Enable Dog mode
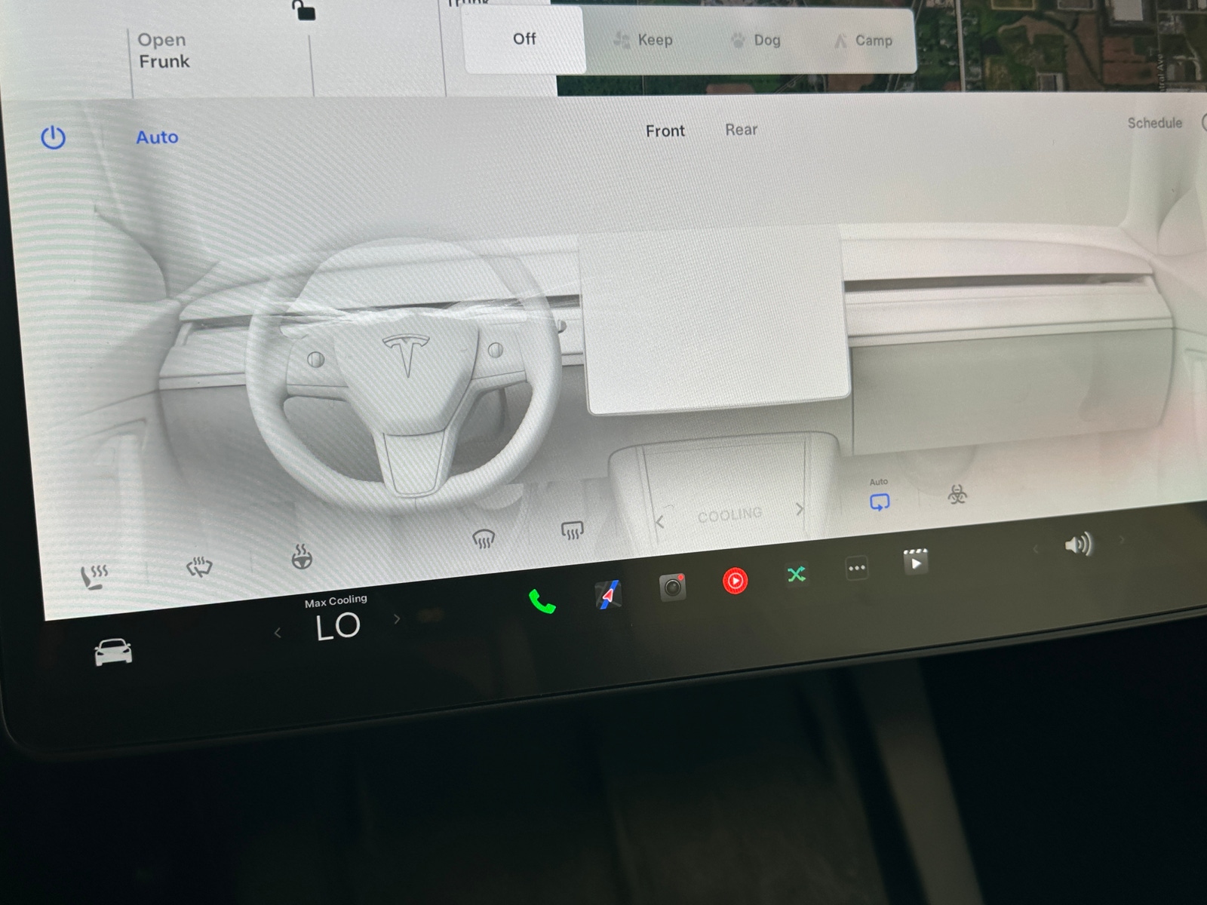The width and height of the screenshot is (1207, 905). 756,40
